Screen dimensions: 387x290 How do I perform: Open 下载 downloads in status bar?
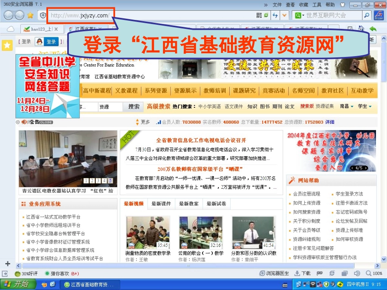pos(303,273)
